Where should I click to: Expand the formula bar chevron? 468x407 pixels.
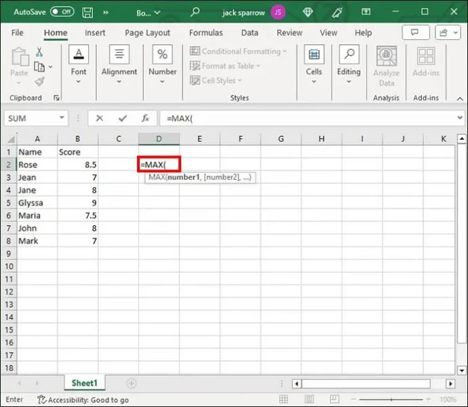point(459,118)
